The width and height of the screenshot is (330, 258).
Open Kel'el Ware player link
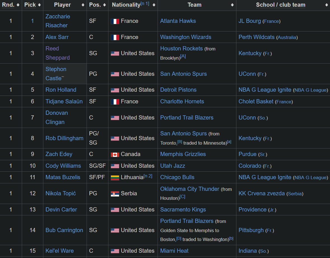(x=60, y=251)
